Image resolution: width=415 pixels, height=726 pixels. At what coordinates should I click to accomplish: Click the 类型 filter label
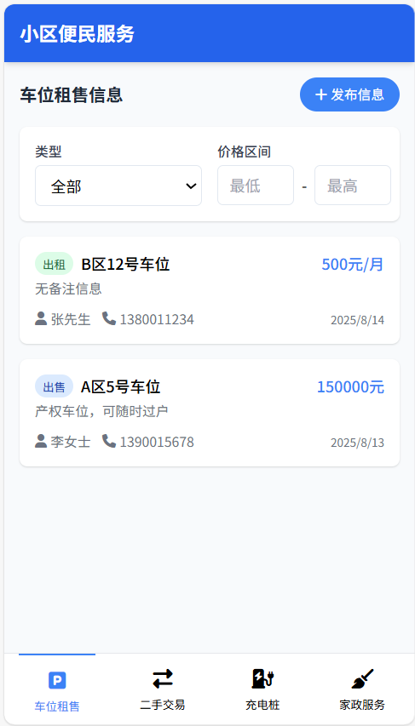coord(49,151)
